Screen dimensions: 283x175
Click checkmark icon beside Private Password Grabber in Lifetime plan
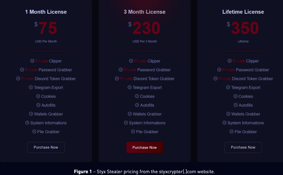[x=219, y=70]
